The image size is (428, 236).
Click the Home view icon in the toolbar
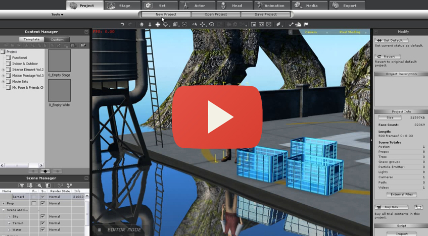142,24
